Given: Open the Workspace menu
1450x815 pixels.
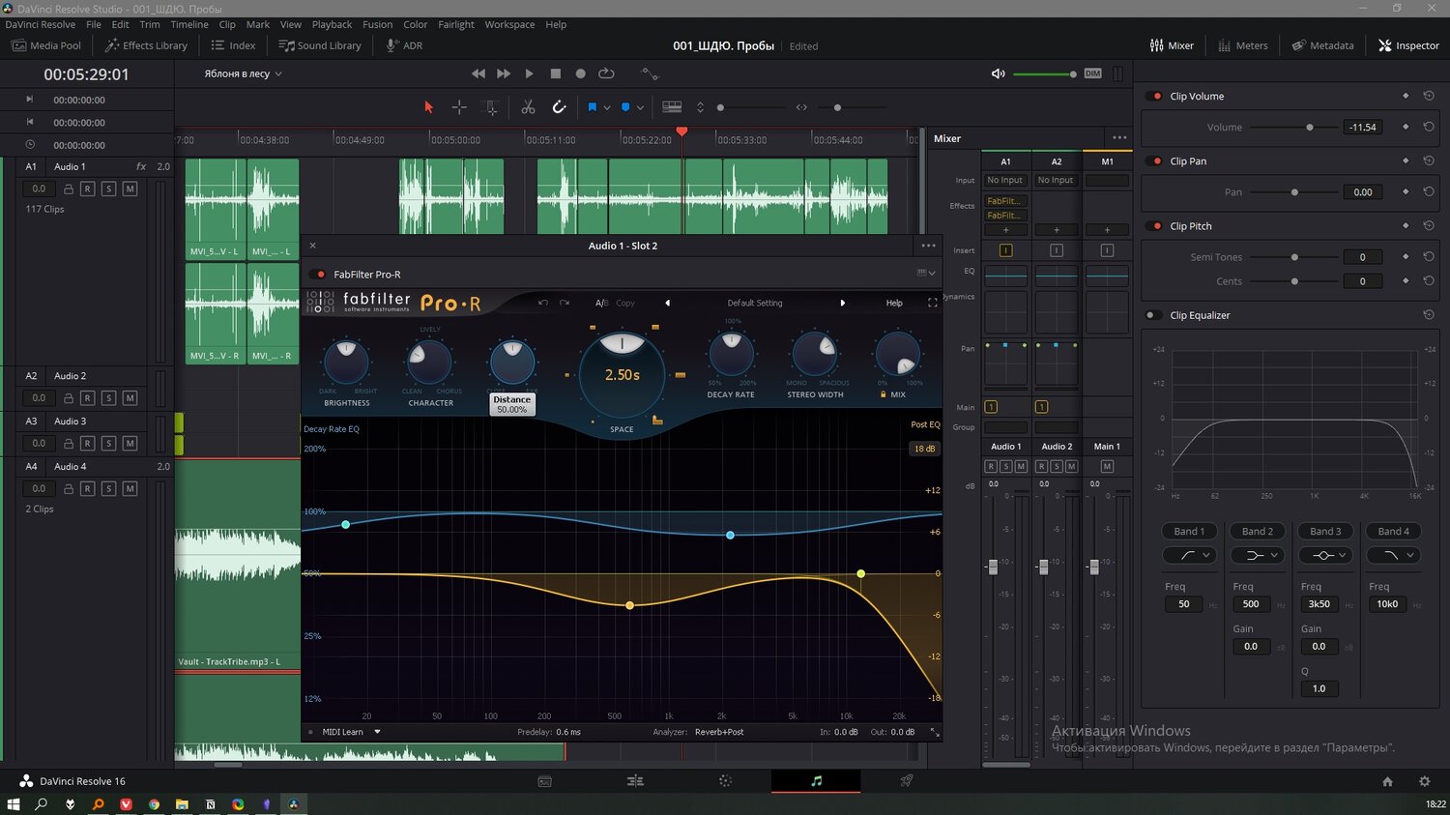Looking at the screenshot, I should [509, 24].
